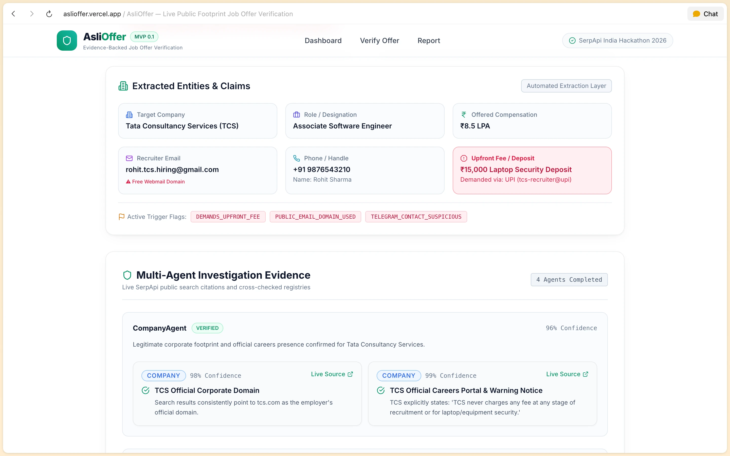Click the browser forward arrow
The width and height of the screenshot is (730, 456).
32,14
